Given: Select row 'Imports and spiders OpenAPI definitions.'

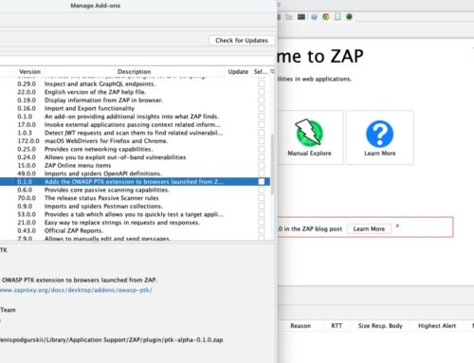Looking at the screenshot, I should pyautogui.click(x=135, y=173).
